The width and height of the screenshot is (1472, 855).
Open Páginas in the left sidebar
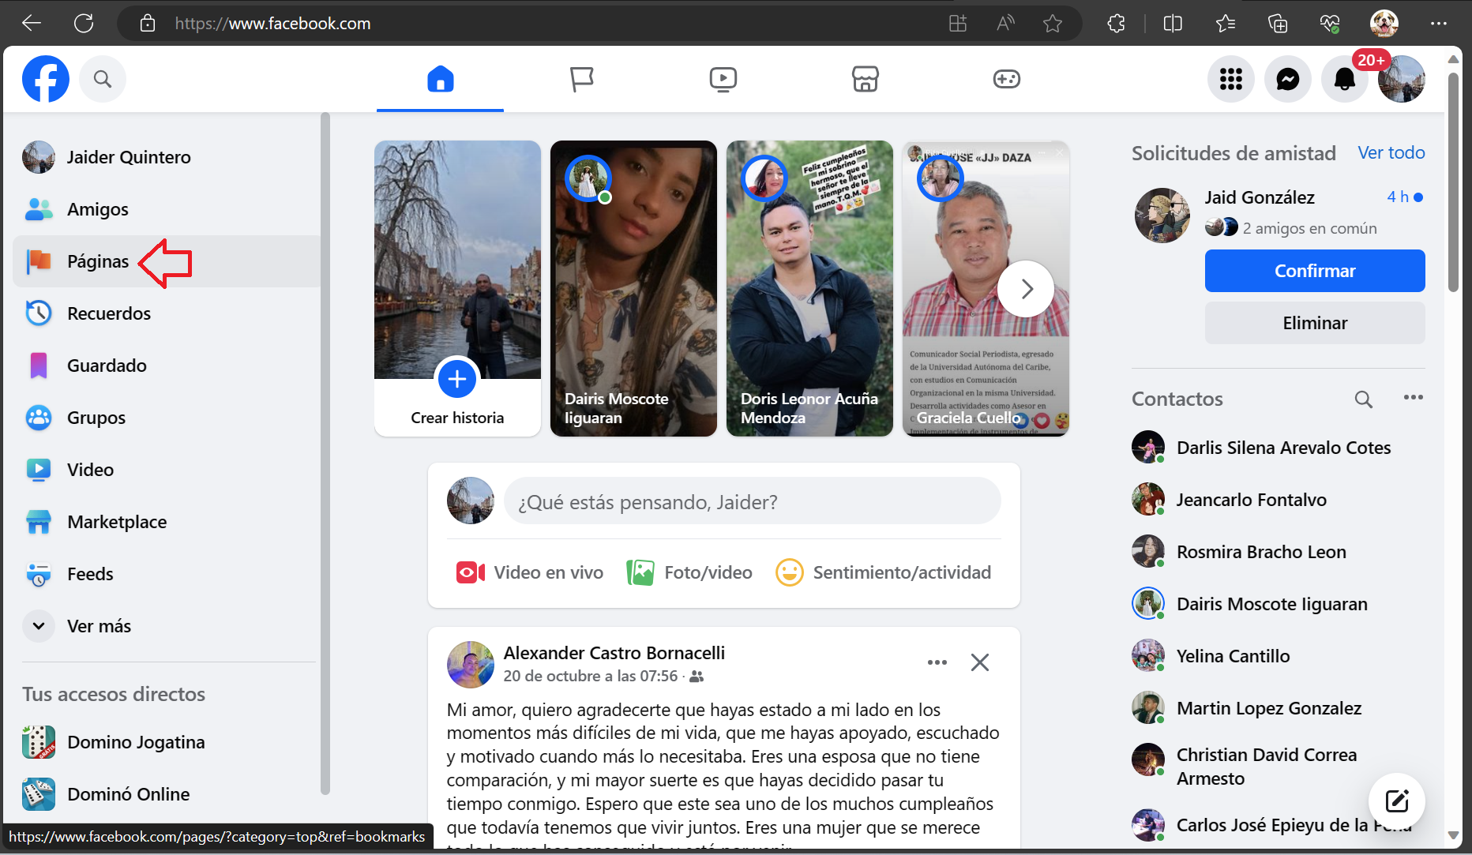[x=97, y=261]
